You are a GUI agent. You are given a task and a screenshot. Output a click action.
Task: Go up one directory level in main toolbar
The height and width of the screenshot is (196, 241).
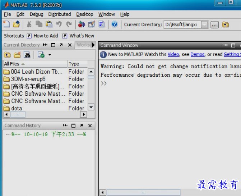[x=226, y=24]
